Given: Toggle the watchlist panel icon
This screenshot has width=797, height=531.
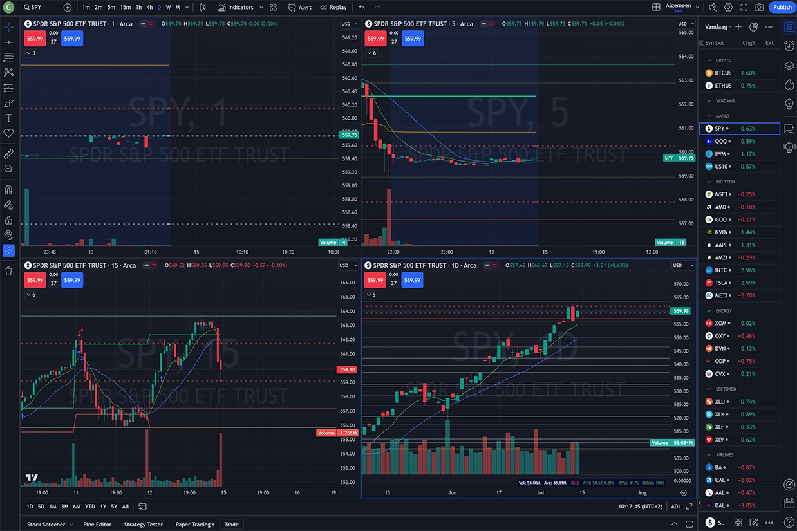Looking at the screenshot, I should 789,27.
